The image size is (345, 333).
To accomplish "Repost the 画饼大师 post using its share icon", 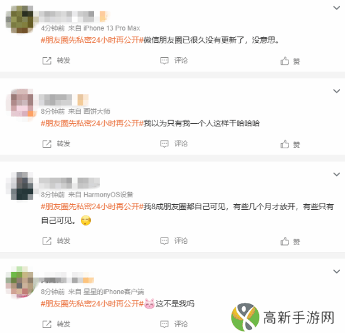I will point(46,144).
